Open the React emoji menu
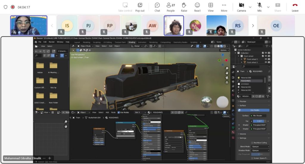The height and width of the screenshot is (164, 305). click(197, 7)
